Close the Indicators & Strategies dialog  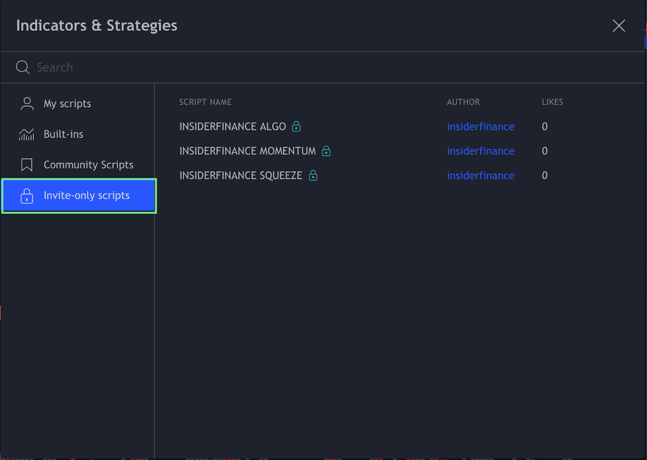[x=619, y=26]
